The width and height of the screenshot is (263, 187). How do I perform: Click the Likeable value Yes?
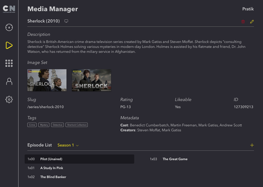178,107
